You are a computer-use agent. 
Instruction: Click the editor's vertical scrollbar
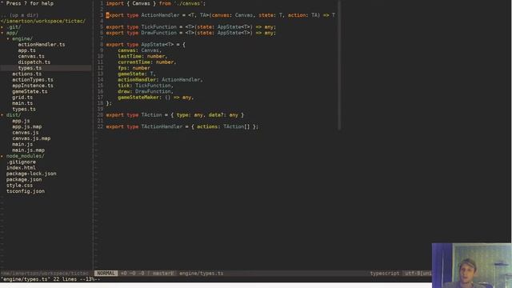339,66
